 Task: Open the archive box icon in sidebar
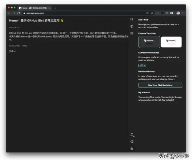pyautogui.click(x=132, y=34)
